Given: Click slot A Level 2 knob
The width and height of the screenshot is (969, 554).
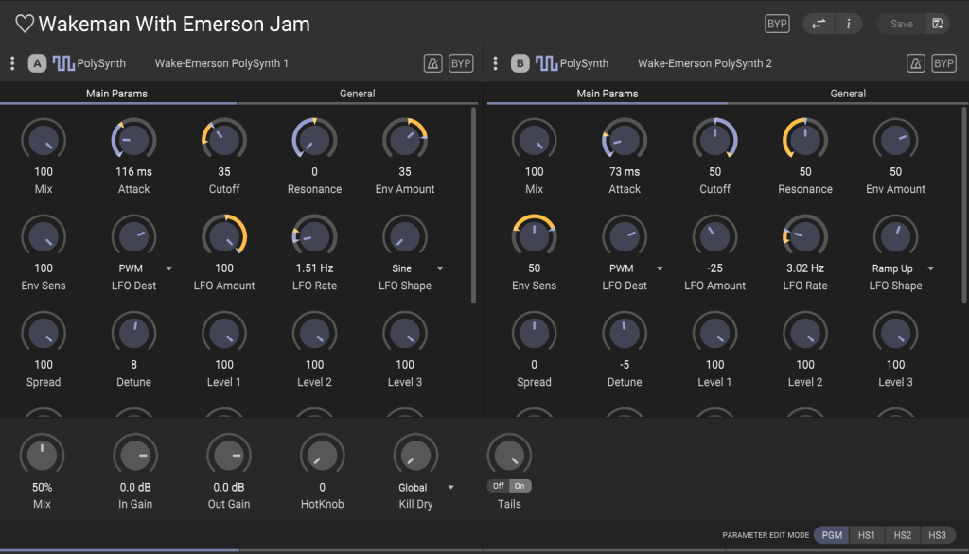Looking at the screenshot, I should pos(314,333).
